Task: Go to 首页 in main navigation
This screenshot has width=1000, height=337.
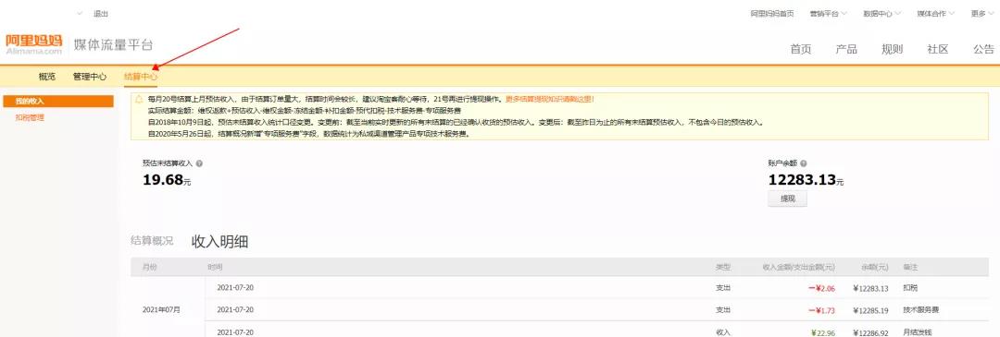Action: 801,50
